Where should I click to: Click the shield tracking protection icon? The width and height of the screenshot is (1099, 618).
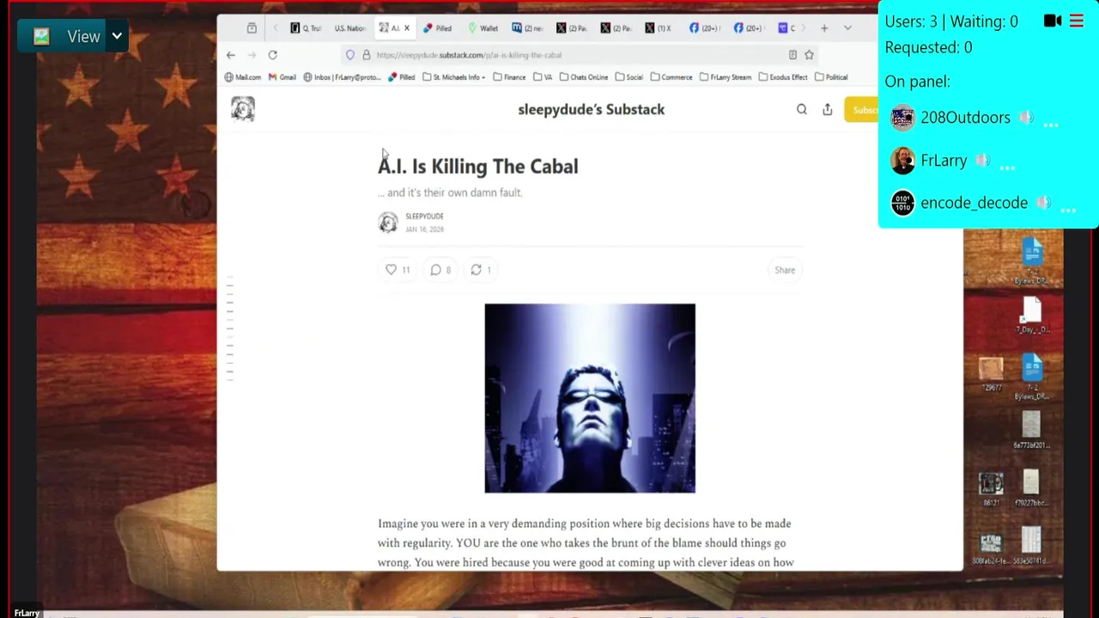point(350,55)
